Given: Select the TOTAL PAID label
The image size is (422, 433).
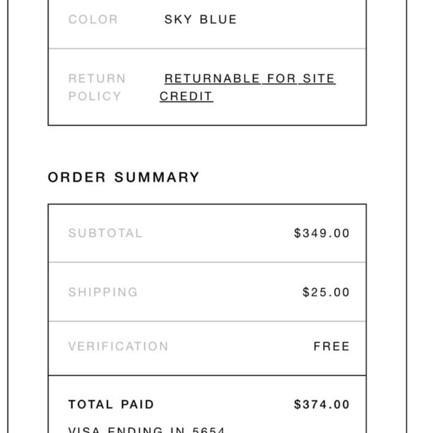Looking at the screenshot, I should coord(111,404).
